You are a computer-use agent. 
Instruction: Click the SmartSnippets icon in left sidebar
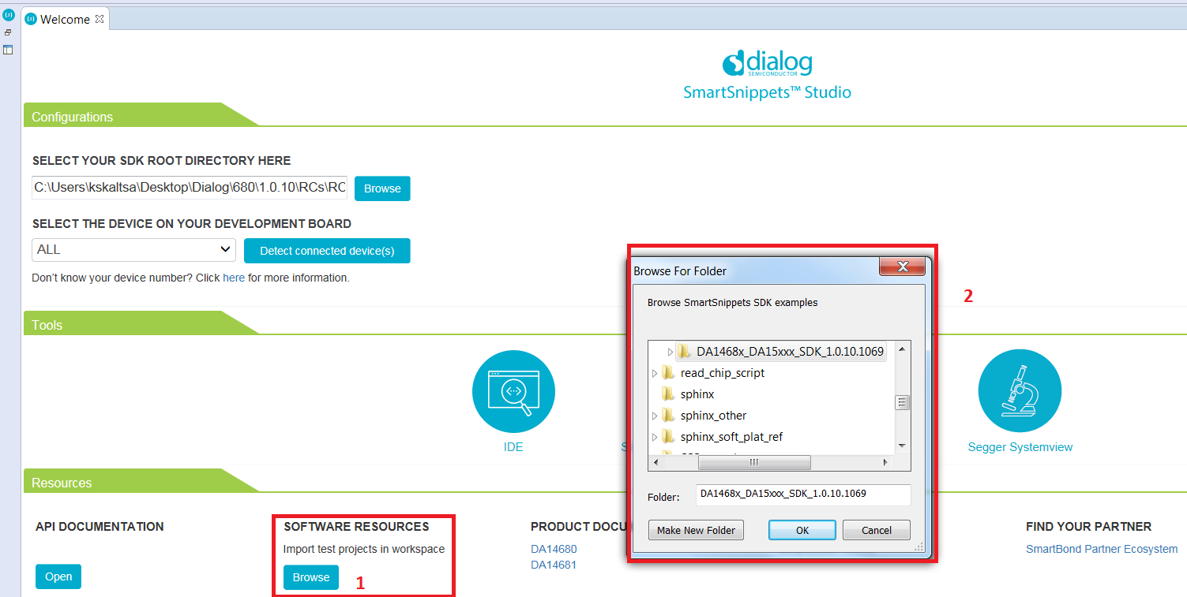pyautogui.click(x=9, y=15)
